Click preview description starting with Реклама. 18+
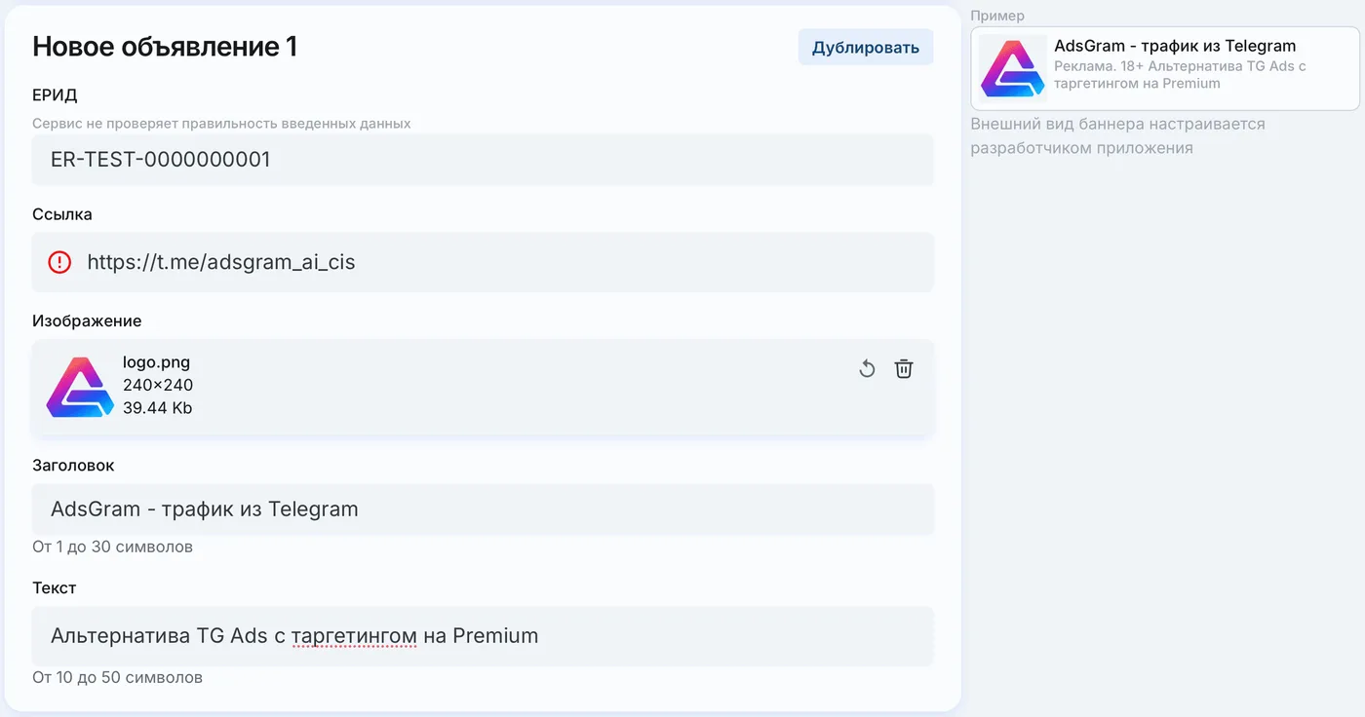The width and height of the screenshot is (1365, 717). (1180, 75)
